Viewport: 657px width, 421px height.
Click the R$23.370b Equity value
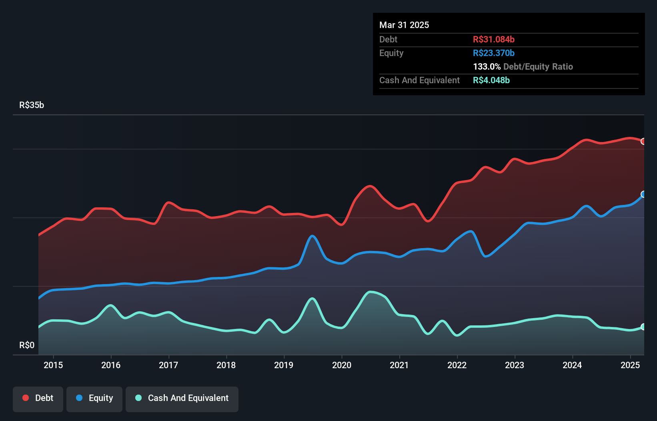pyautogui.click(x=494, y=53)
